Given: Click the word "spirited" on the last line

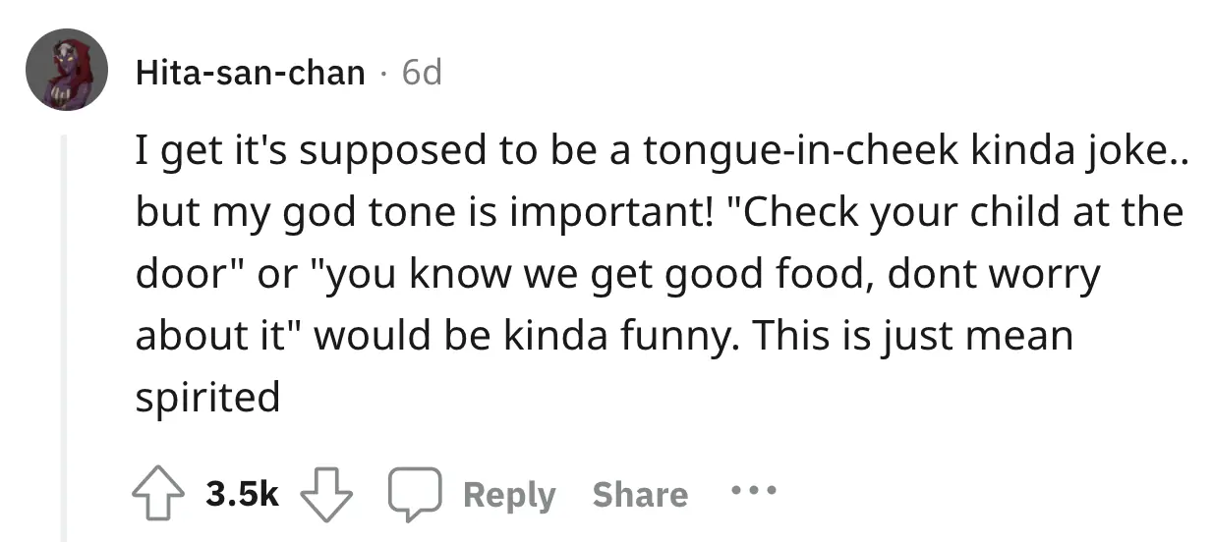Looking at the screenshot, I should 207,399.
